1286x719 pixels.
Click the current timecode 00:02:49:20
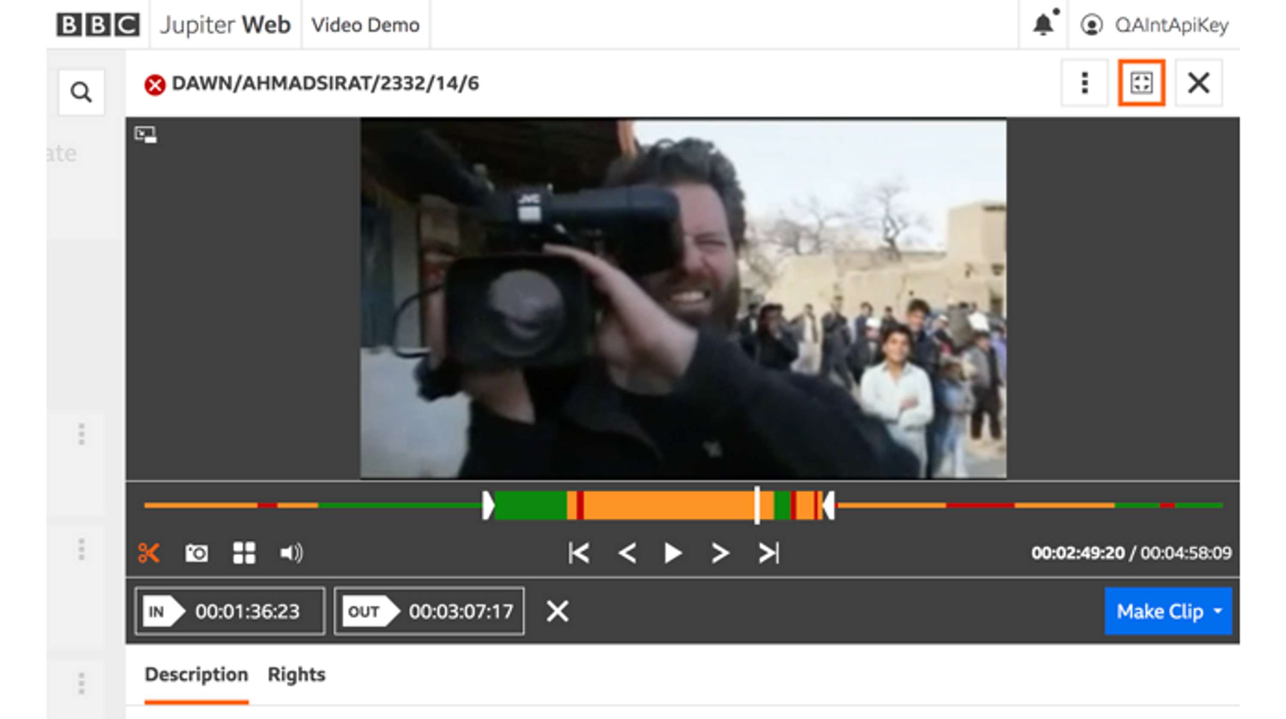pyautogui.click(x=1078, y=553)
